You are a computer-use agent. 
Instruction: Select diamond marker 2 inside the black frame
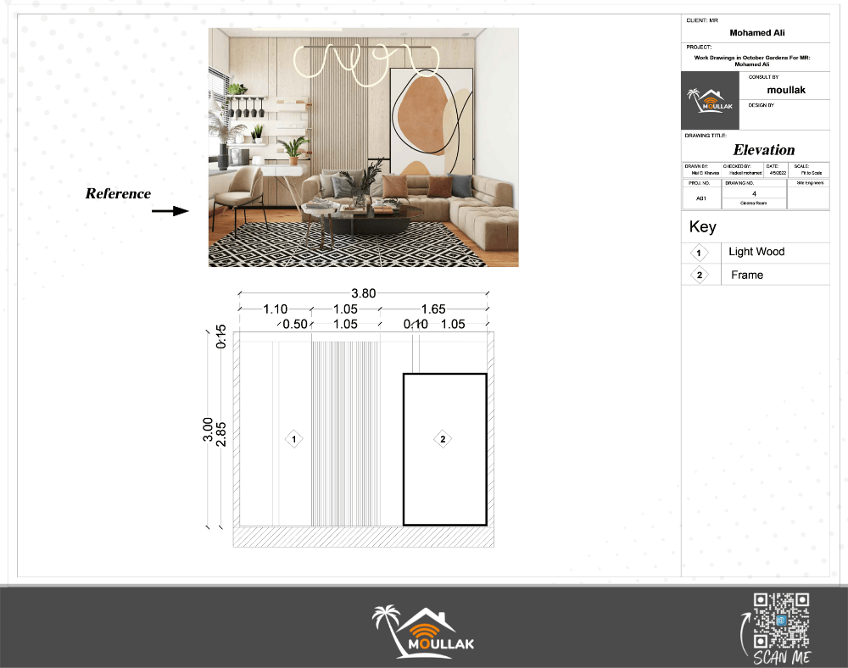(x=442, y=439)
